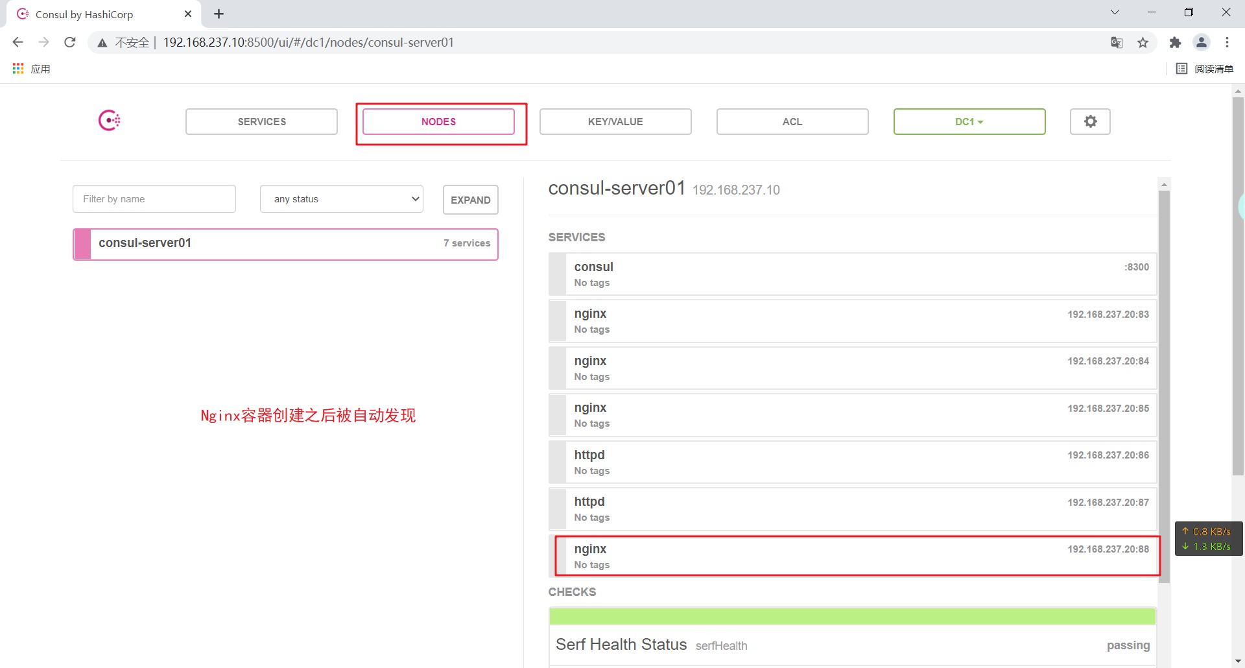
Task: Open the apps grid shortcut in bookmarks bar
Action: click(x=18, y=69)
